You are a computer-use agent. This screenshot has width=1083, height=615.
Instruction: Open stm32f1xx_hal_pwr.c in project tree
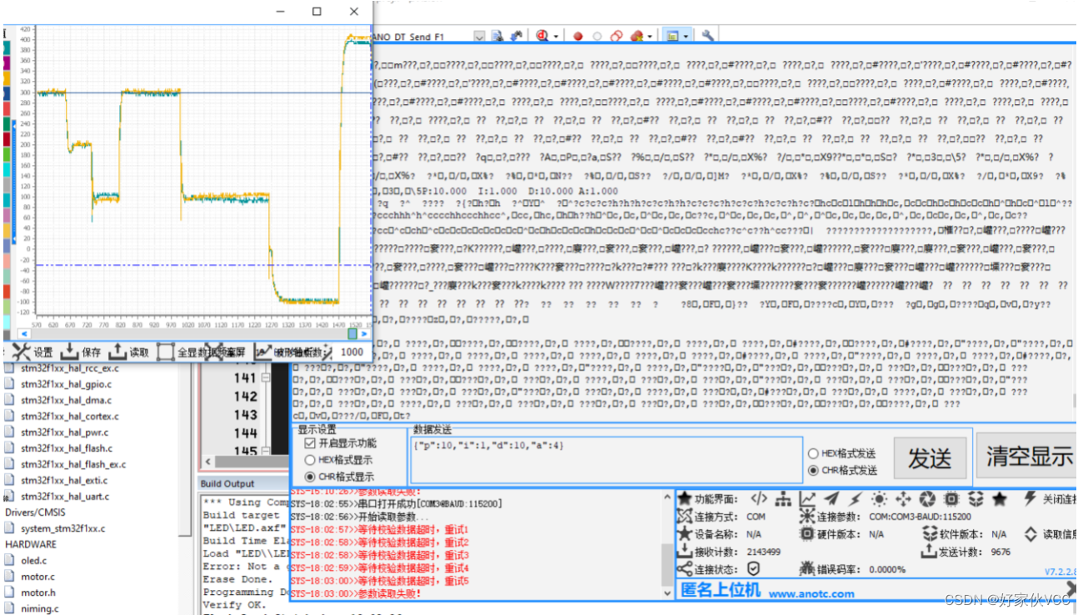[x=65, y=432]
